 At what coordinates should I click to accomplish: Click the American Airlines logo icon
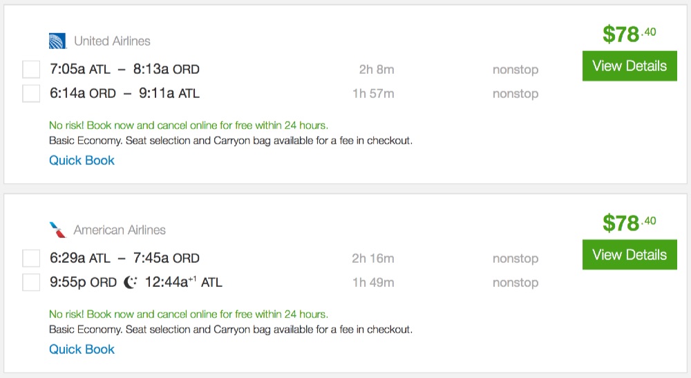pos(57,230)
